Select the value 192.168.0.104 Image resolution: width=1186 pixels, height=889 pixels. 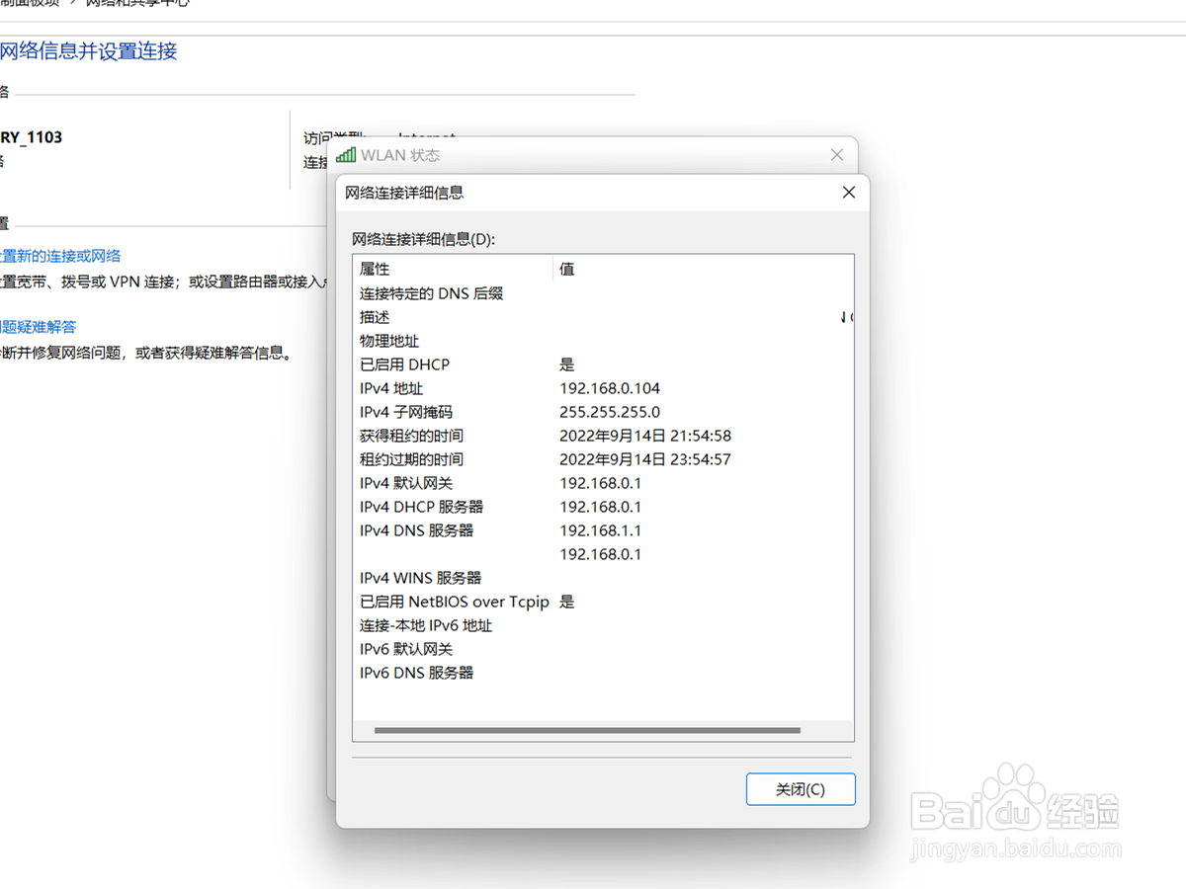(x=610, y=388)
